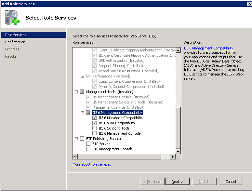The image size is (252, 191).
Task: Click the scroll down arrow in role services list
Action: click(x=178, y=151)
